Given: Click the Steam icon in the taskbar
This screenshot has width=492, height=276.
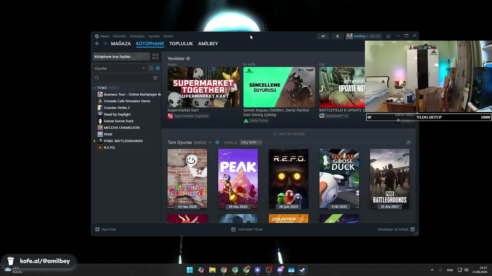Looking at the screenshot, I should coord(303,270).
